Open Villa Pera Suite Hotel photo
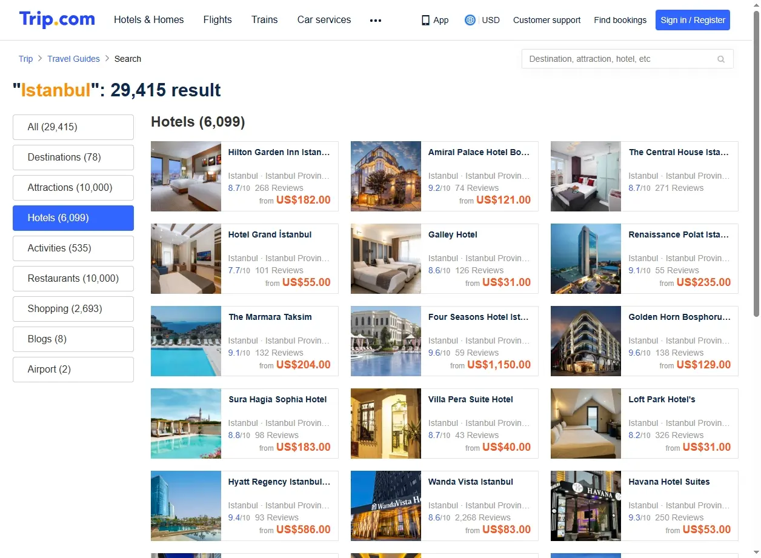The height and width of the screenshot is (558, 761). click(386, 423)
